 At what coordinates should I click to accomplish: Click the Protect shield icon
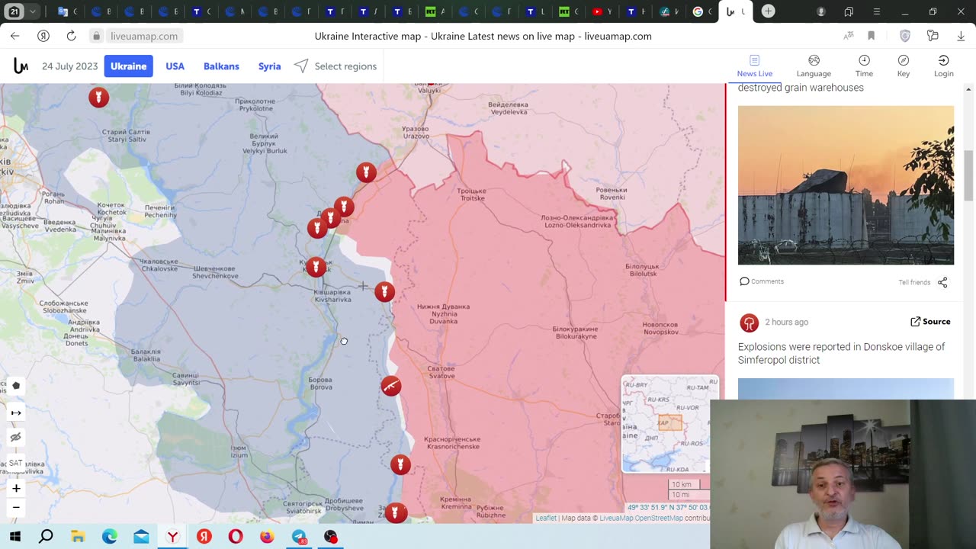pos(905,36)
